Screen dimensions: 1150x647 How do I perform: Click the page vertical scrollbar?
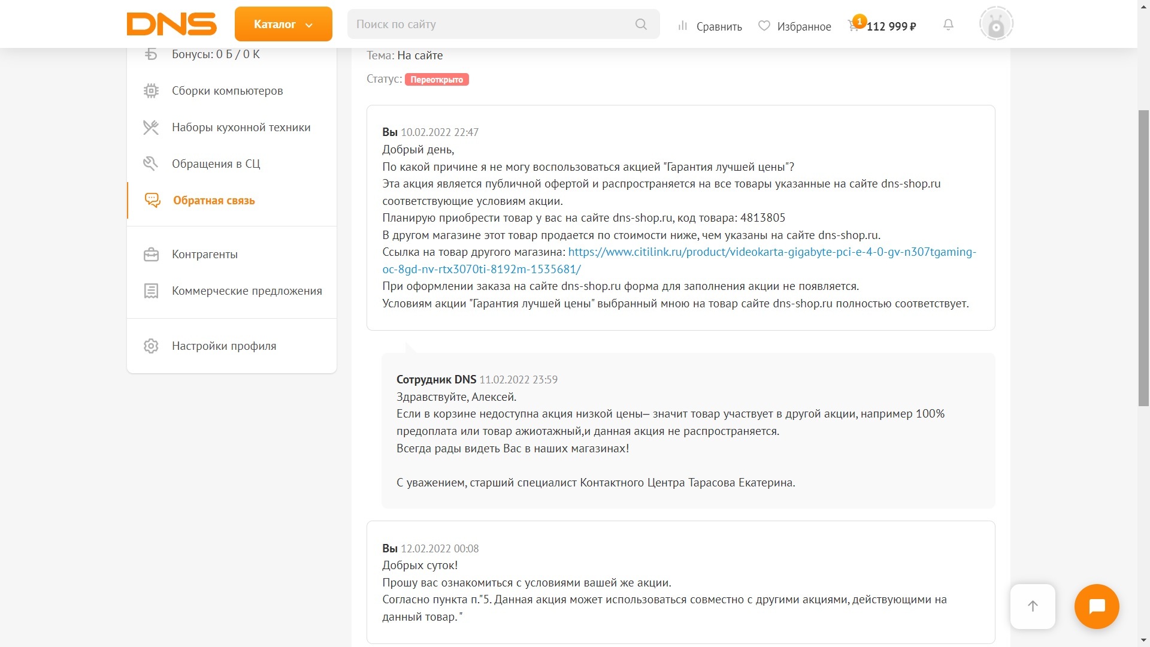click(1143, 258)
